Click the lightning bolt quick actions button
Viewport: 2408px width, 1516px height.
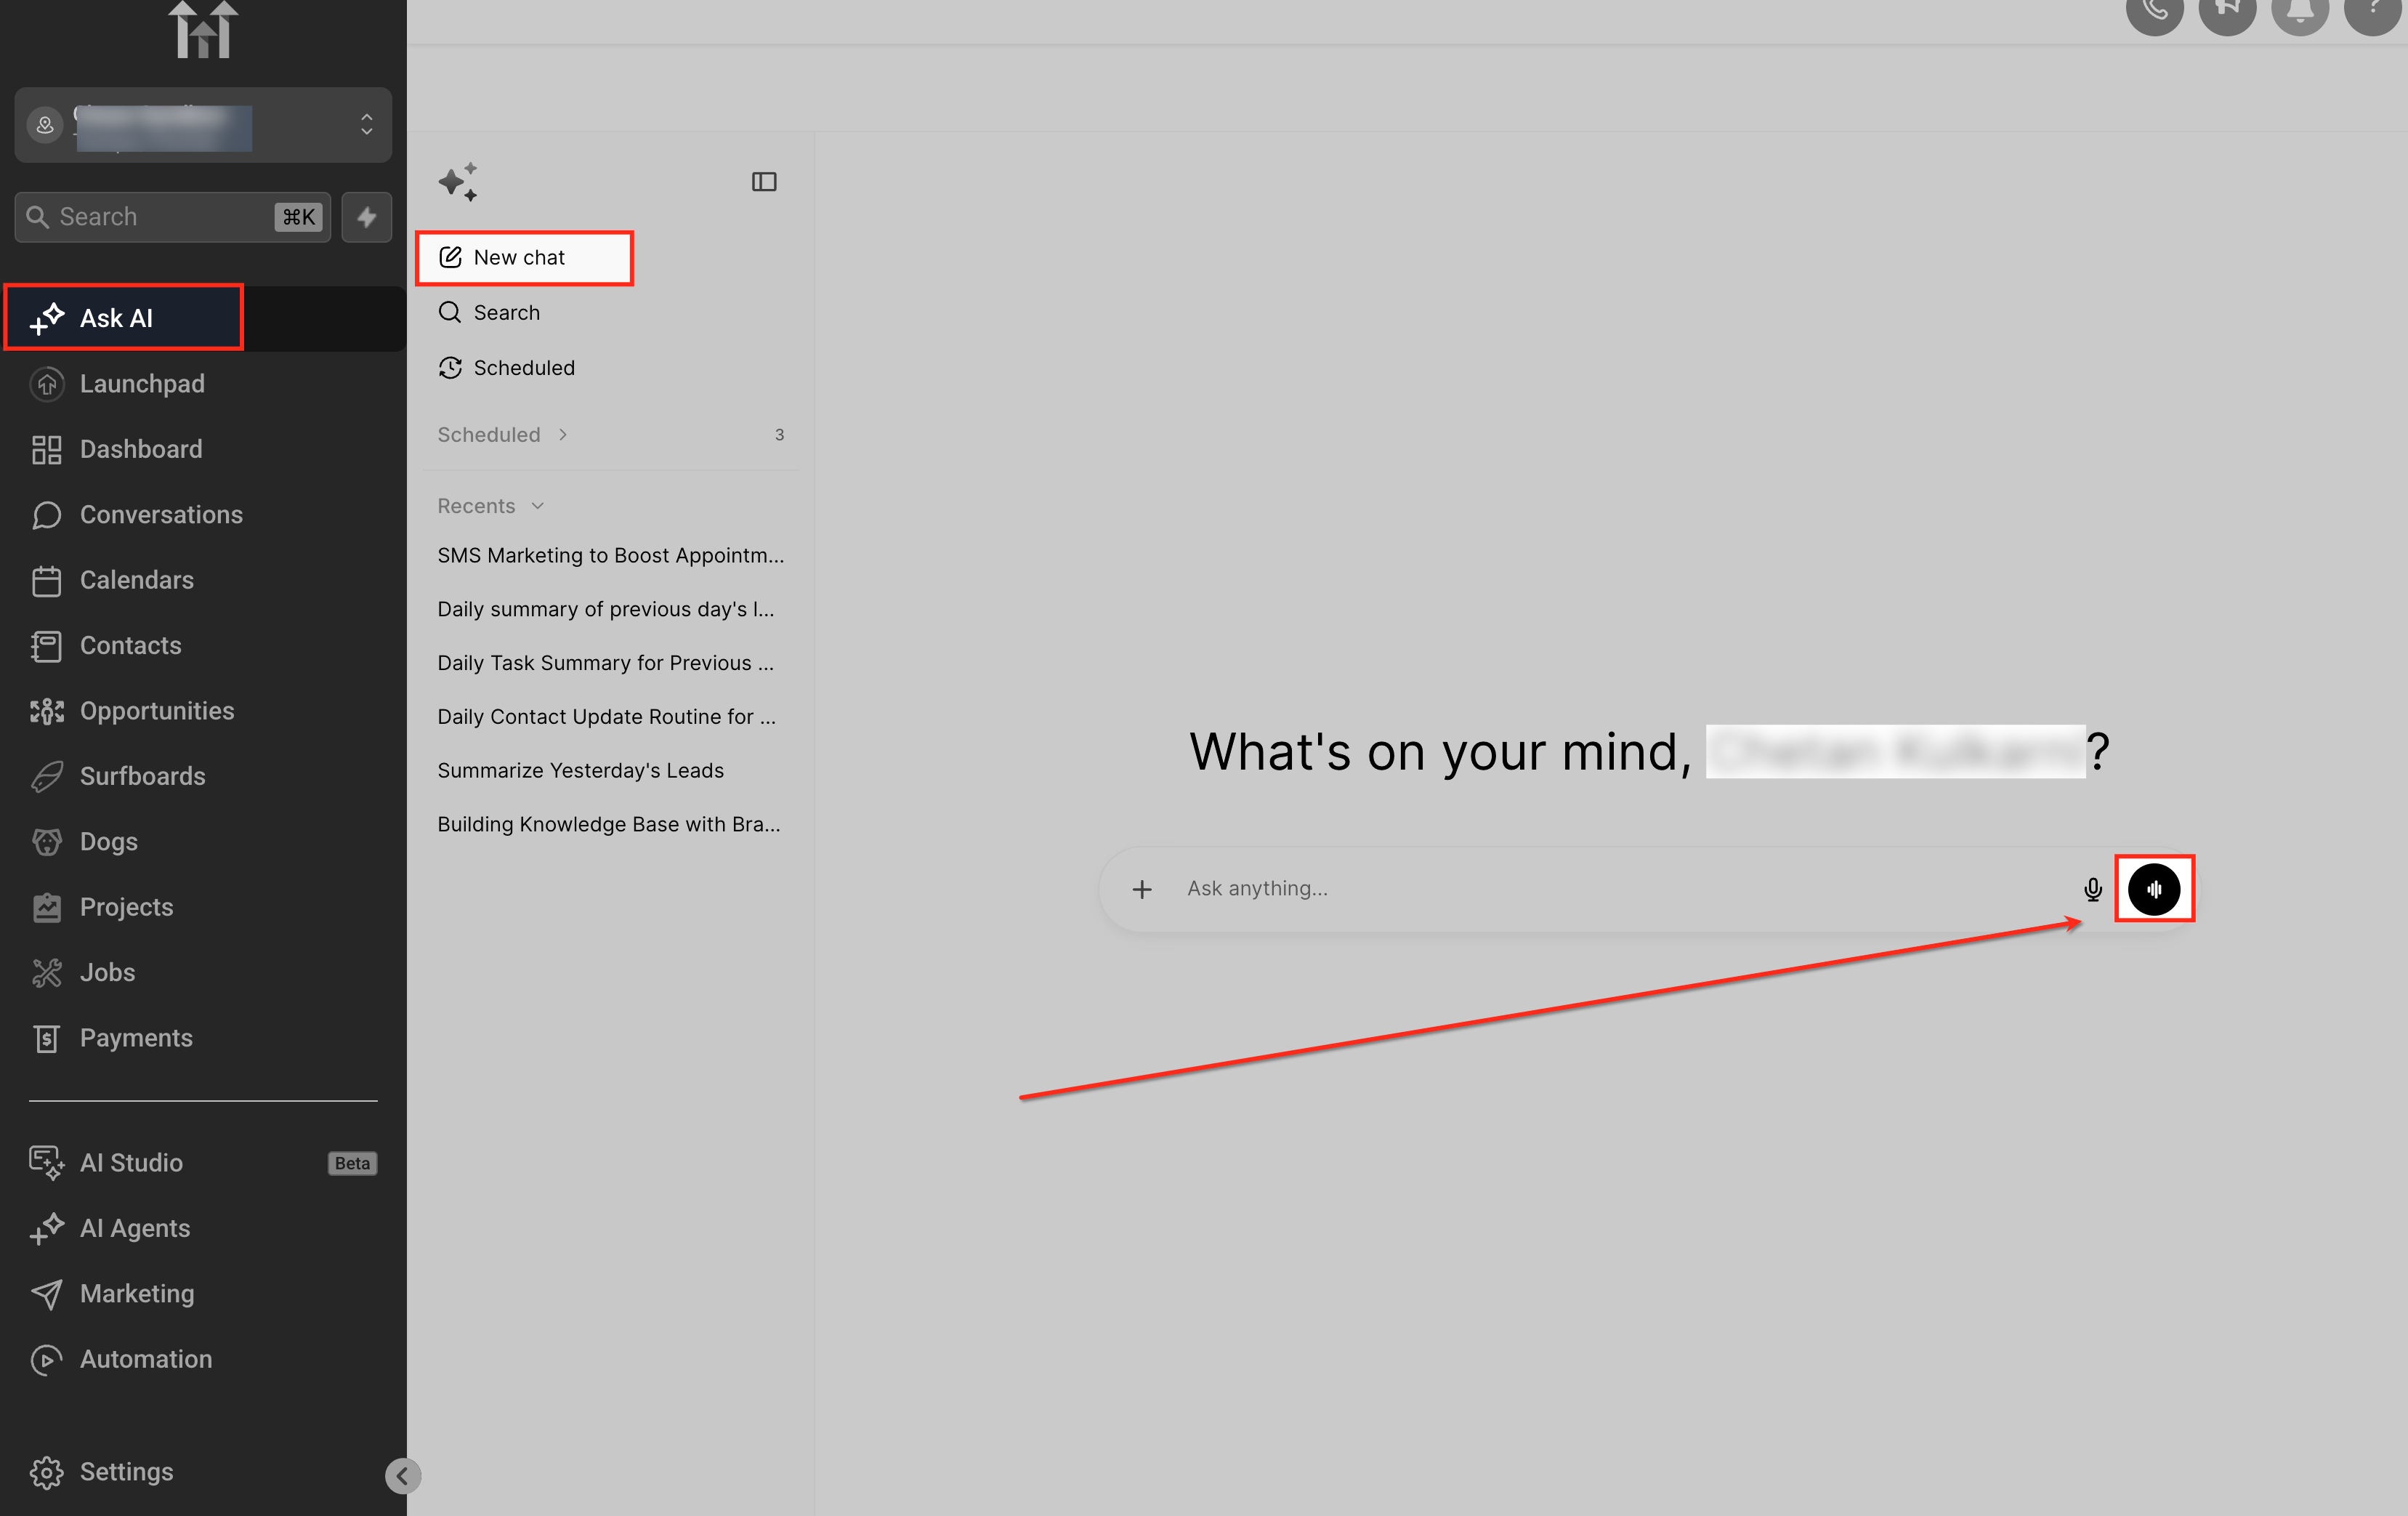(367, 217)
